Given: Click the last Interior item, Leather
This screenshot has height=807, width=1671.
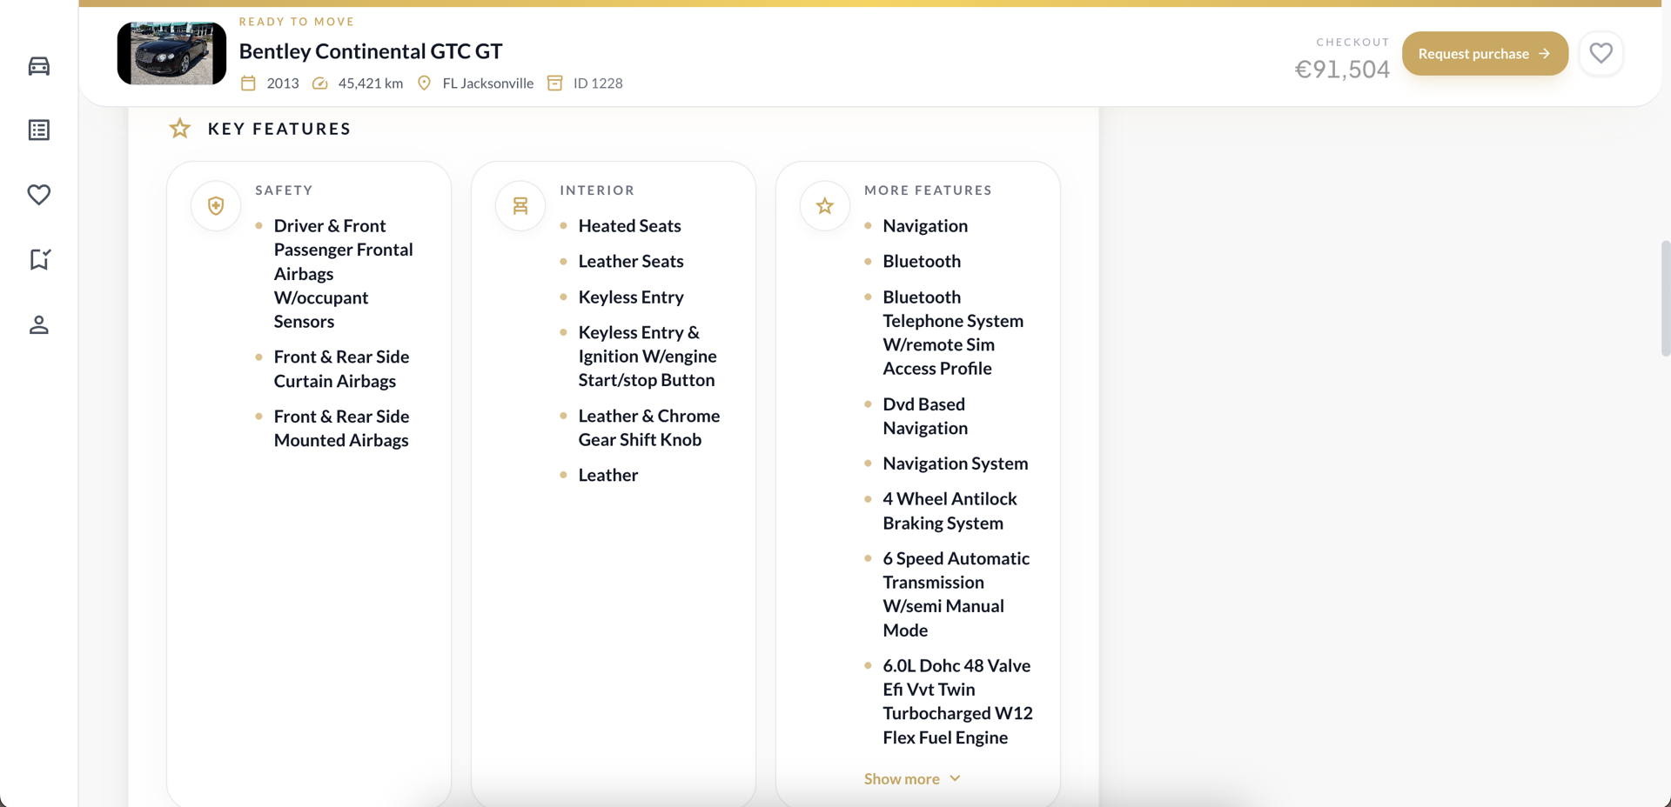Looking at the screenshot, I should click(x=608, y=476).
